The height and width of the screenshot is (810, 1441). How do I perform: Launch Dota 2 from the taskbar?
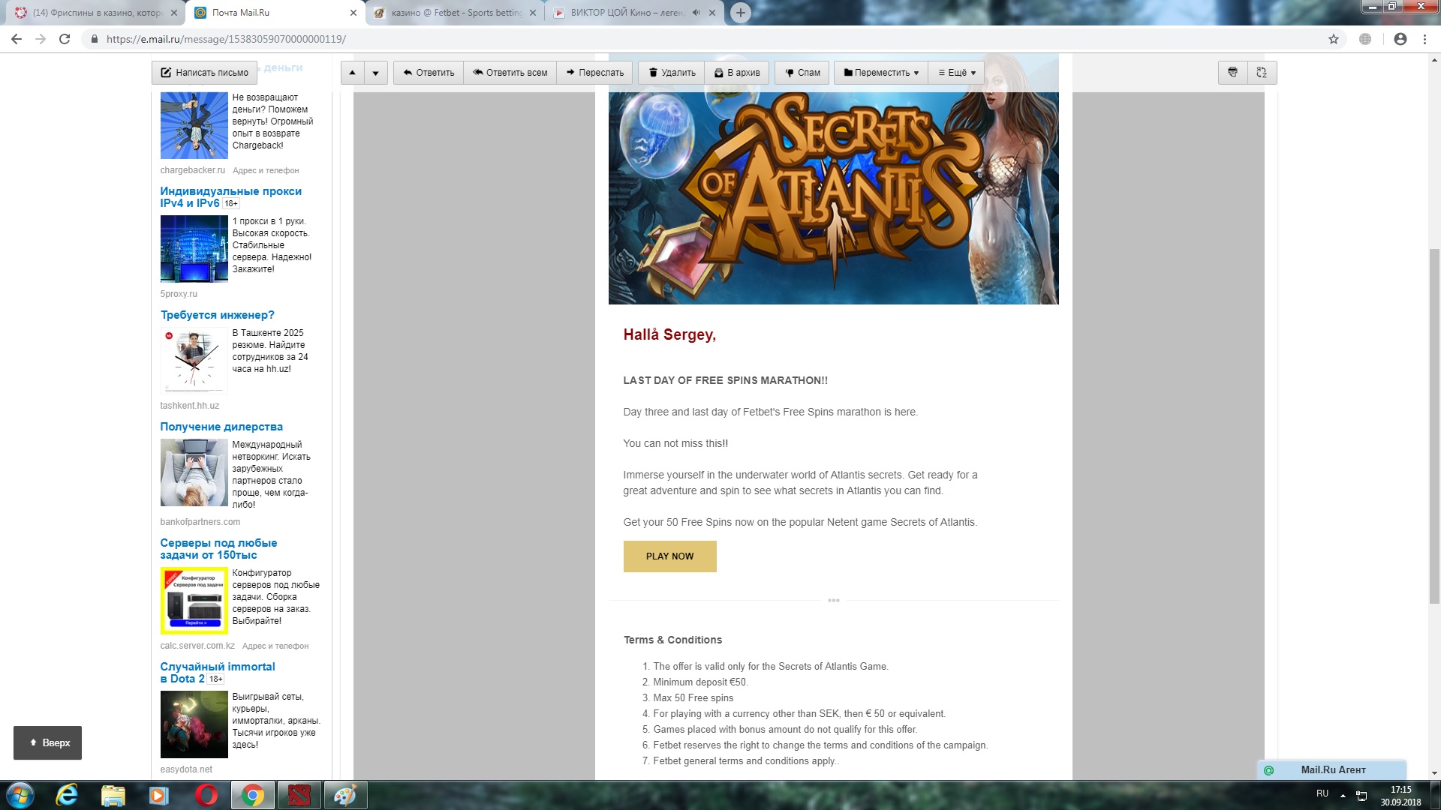299,795
